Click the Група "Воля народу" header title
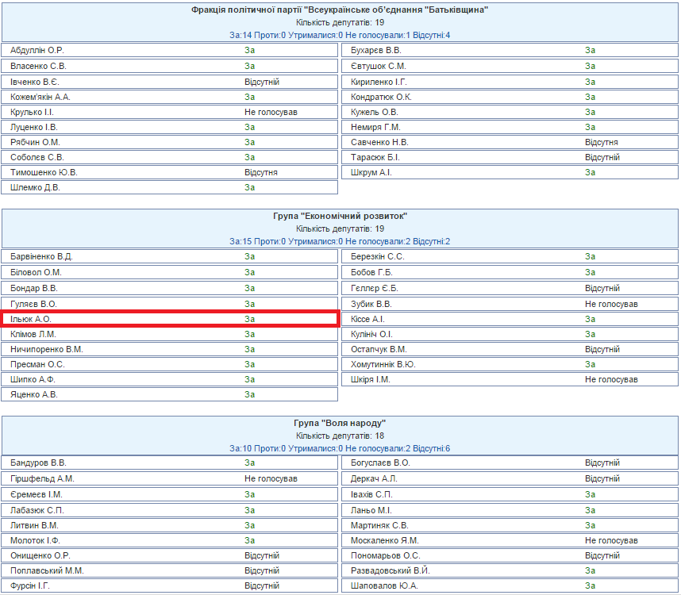The height and width of the screenshot is (595, 681). (x=340, y=423)
